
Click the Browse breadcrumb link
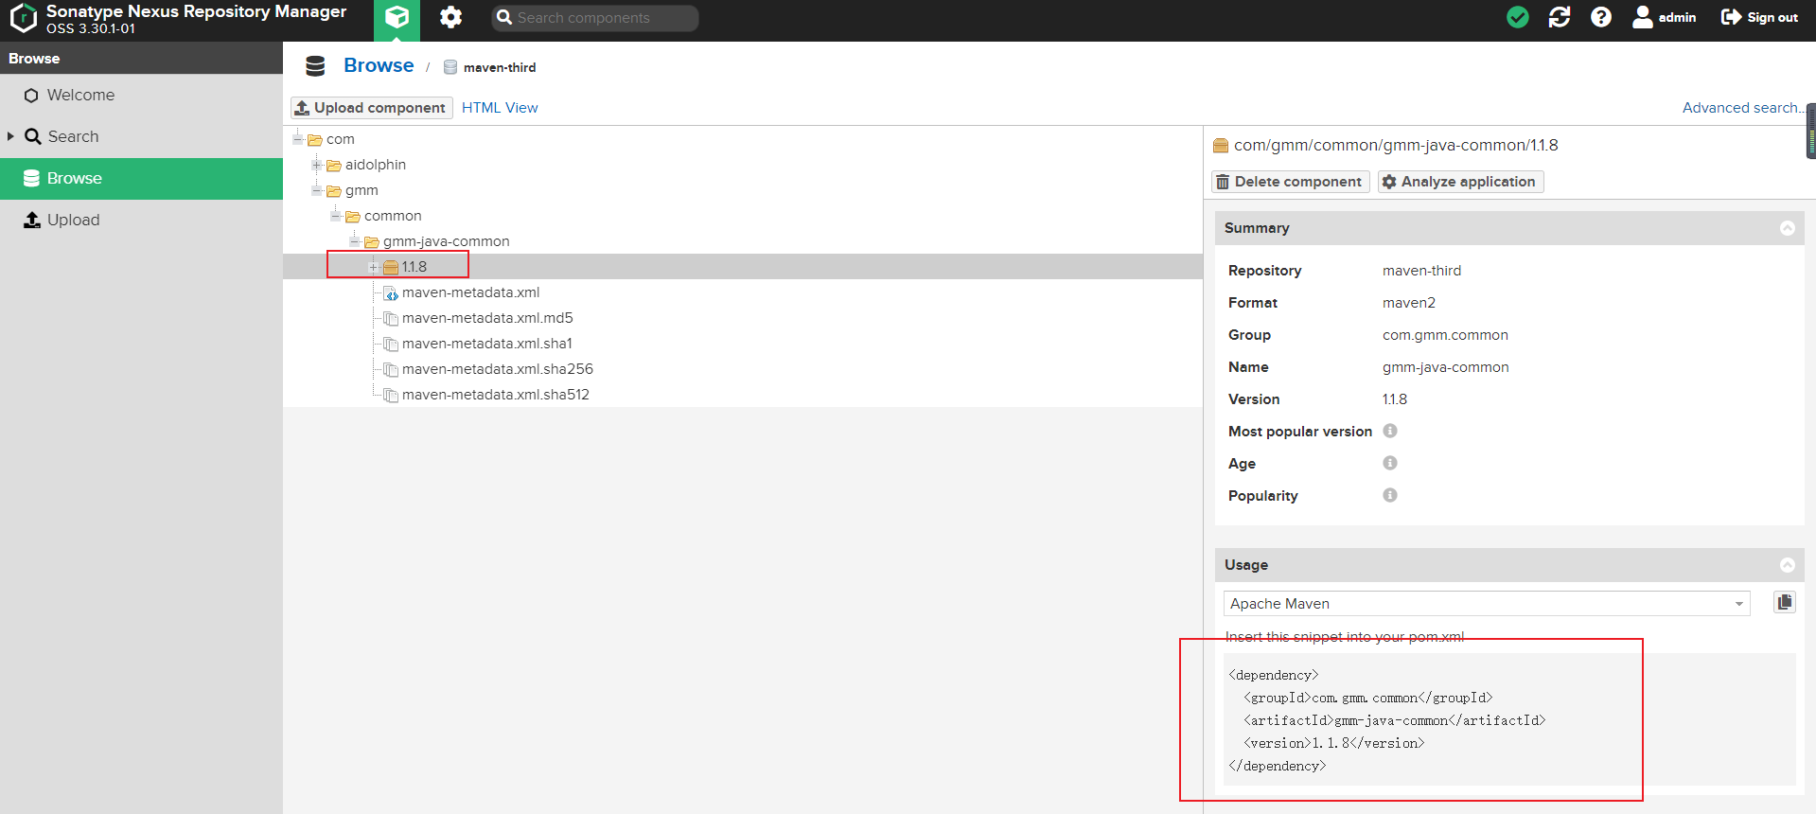pos(379,65)
